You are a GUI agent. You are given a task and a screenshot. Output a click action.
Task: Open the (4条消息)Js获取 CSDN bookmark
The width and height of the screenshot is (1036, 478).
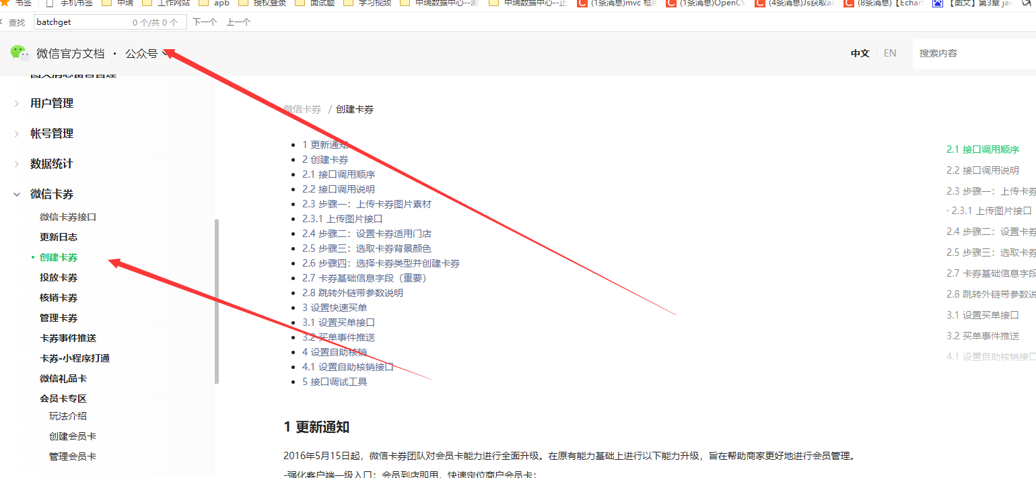coord(794,3)
